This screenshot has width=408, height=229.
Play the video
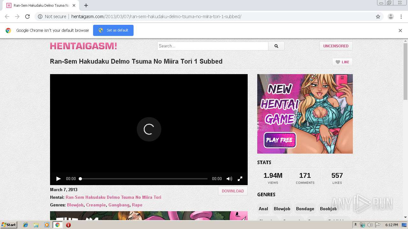click(x=58, y=179)
